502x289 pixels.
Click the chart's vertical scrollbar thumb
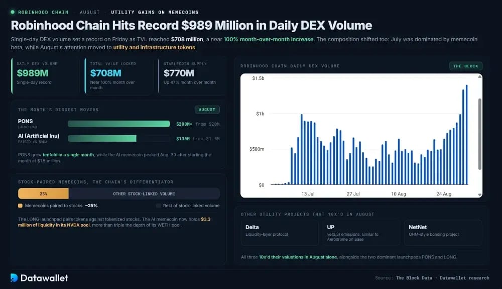[x=479, y=134]
